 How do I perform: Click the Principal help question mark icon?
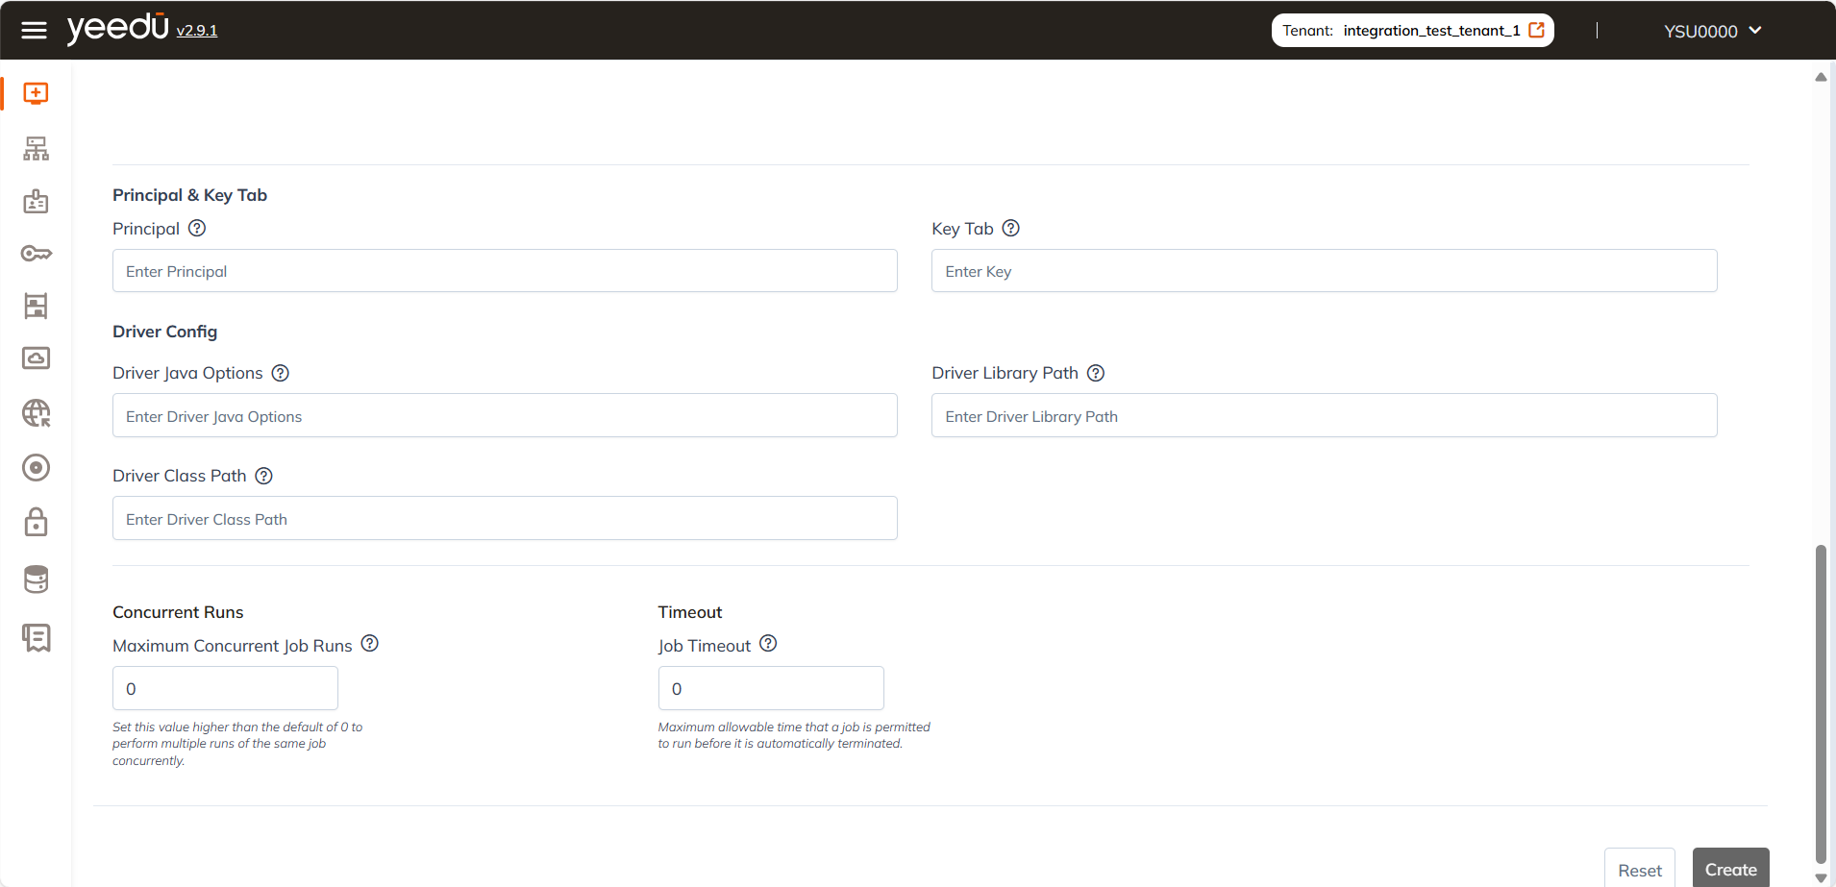point(197,229)
